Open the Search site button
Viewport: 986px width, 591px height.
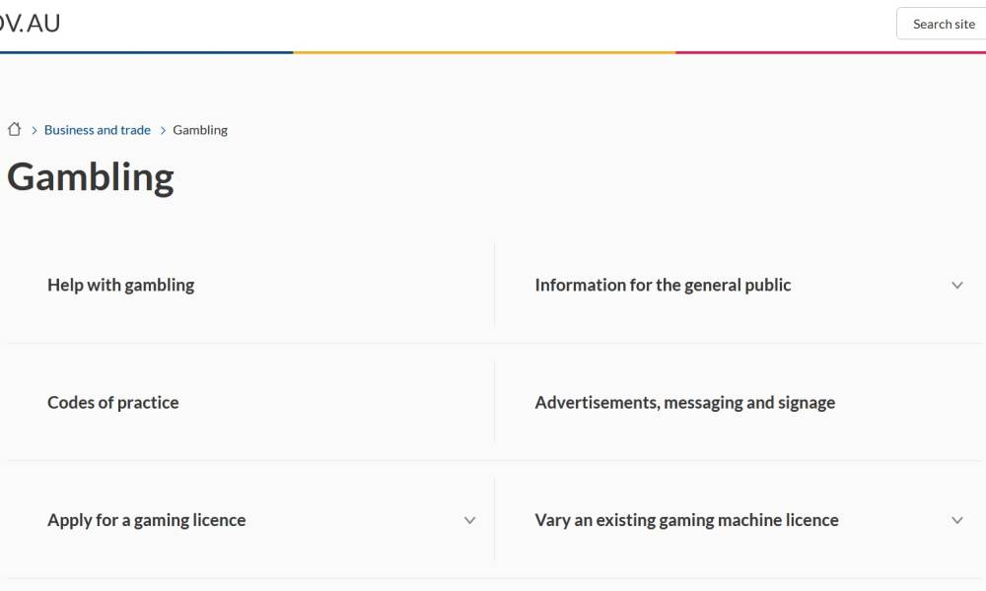(942, 24)
